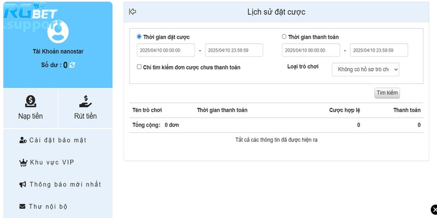Edit the bet time start date field
Viewport: 437px width, 218px height.
166,50
